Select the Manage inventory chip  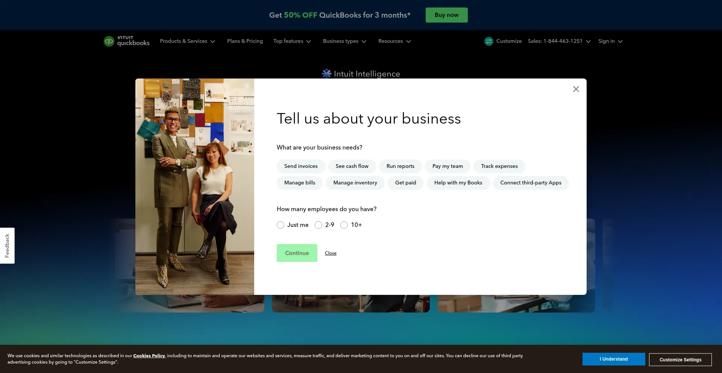coord(355,183)
